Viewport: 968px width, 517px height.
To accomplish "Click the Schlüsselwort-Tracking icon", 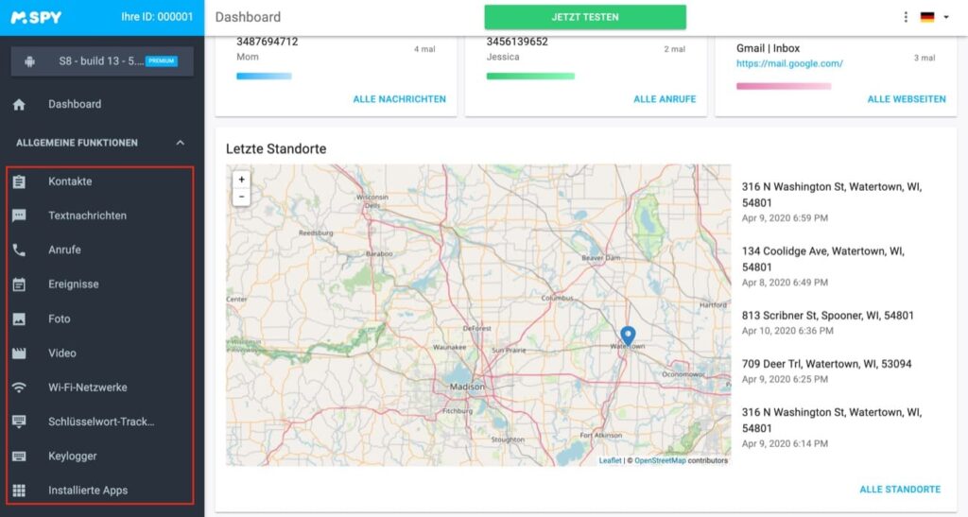I will point(19,422).
